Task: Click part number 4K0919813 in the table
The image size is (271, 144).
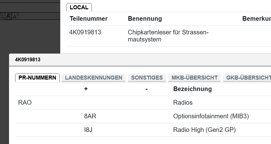Action: point(85,32)
